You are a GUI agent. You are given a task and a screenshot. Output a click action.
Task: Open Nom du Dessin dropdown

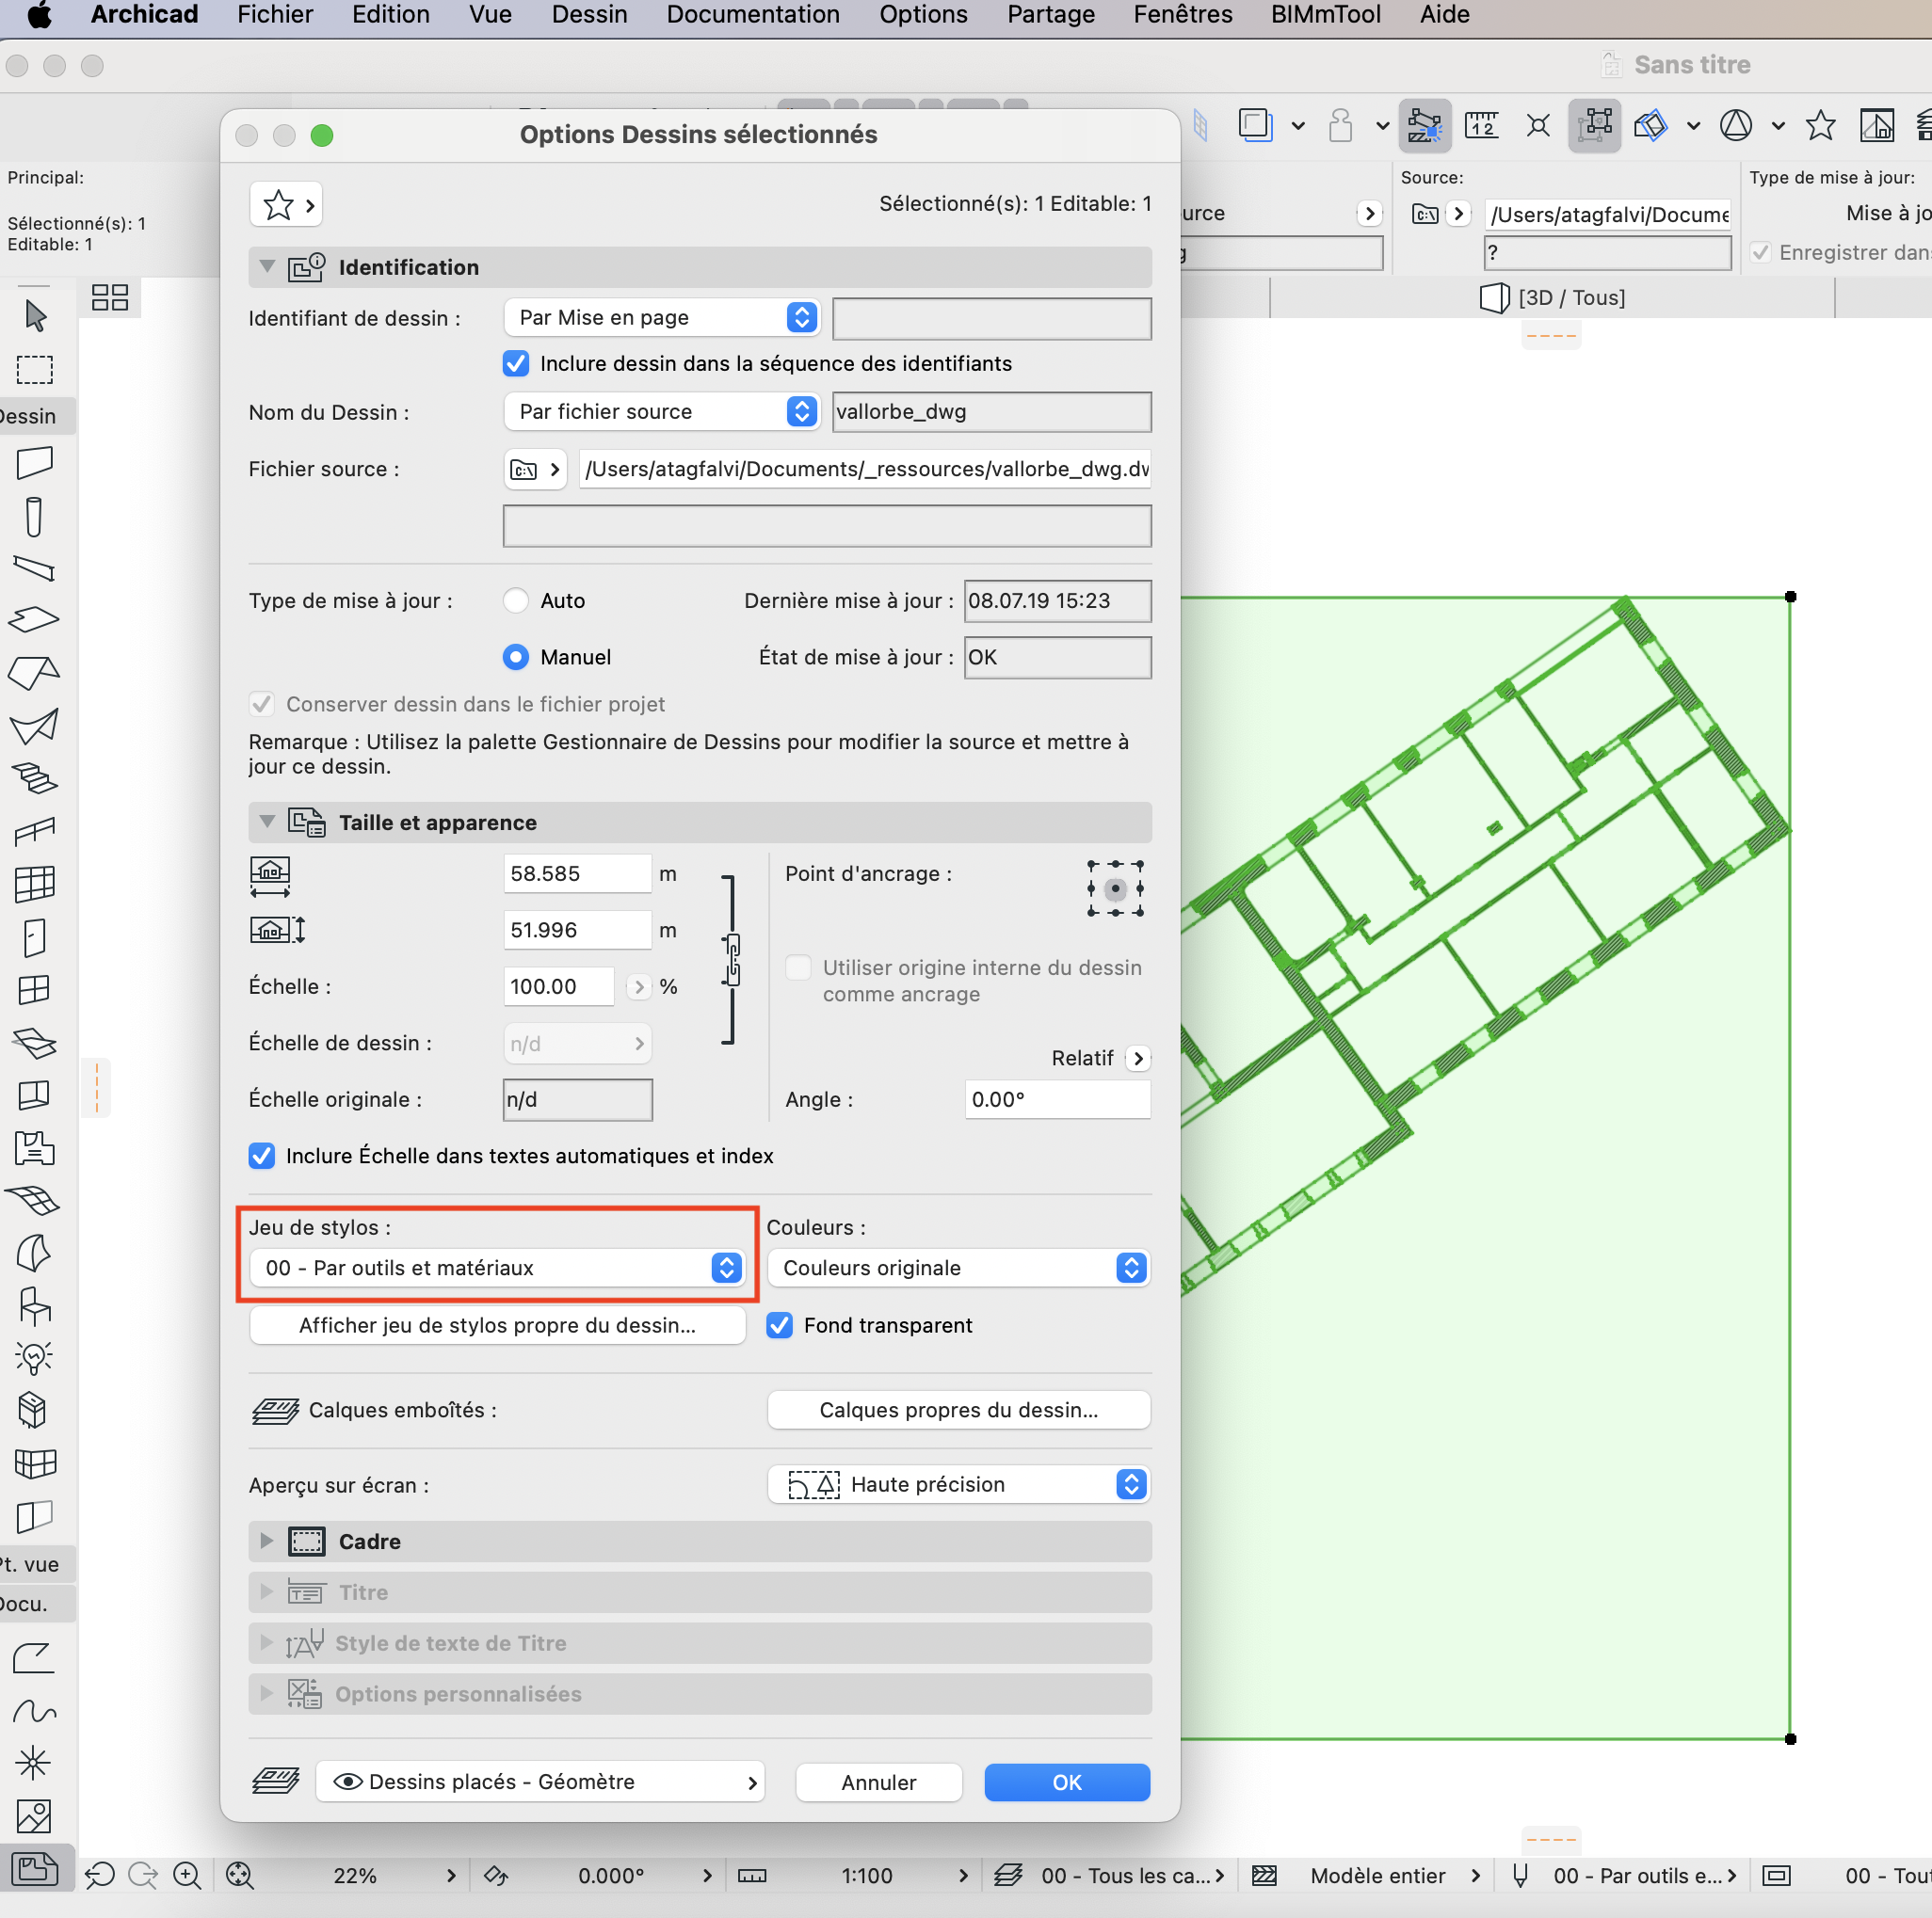click(x=662, y=412)
